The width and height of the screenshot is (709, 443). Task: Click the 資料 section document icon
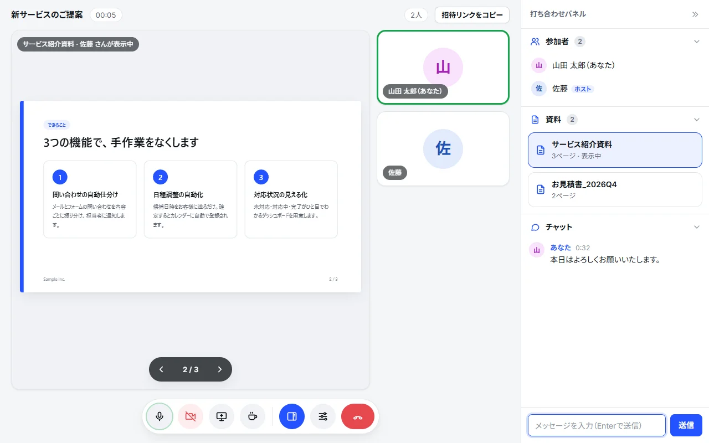[535, 120]
